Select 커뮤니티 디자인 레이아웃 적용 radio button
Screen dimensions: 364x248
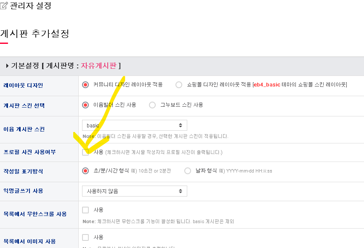pyautogui.click(x=85, y=85)
